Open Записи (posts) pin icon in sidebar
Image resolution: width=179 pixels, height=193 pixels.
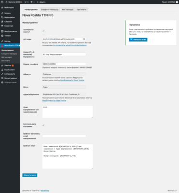coord(2,13)
